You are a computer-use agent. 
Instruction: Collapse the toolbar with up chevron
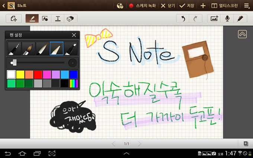[242, 34]
